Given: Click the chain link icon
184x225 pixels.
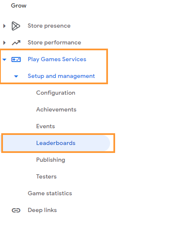Looking at the screenshot, I should point(16,210).
